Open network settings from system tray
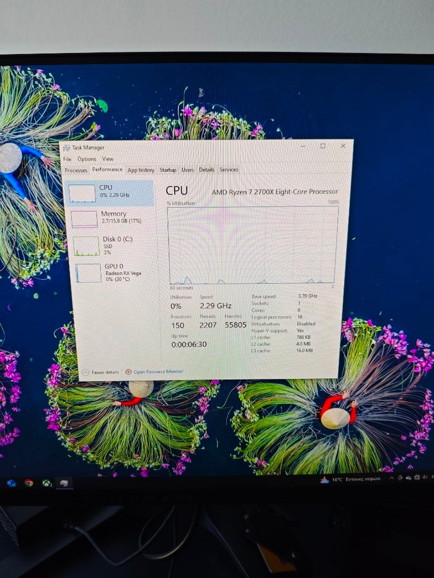The width and height of the screenshot is (434, 578). [x=417, y=477]
